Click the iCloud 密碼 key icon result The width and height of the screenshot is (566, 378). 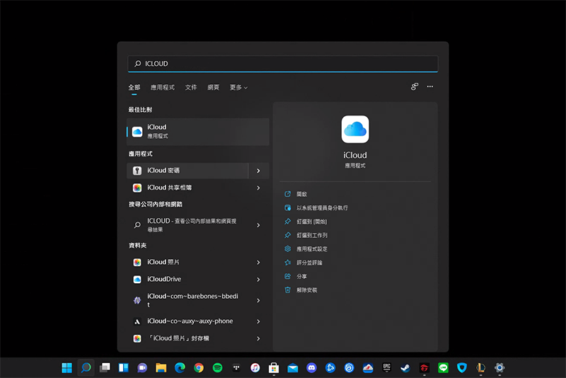[x=137, y=171]
